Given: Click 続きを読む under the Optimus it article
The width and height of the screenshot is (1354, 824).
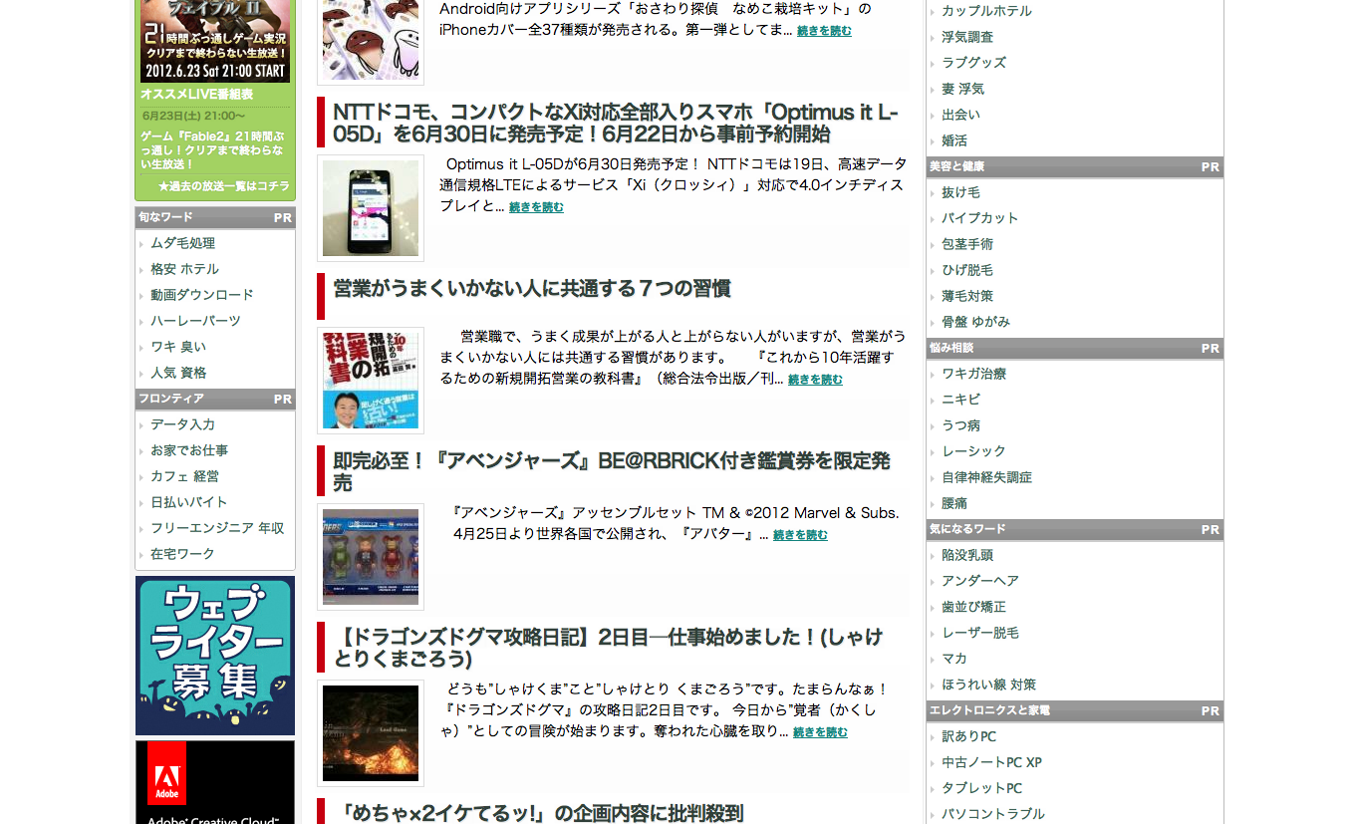Looking at the screenshot, I should (x=536, y=207).
